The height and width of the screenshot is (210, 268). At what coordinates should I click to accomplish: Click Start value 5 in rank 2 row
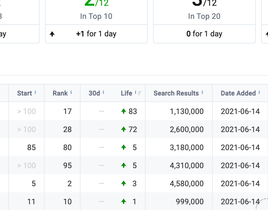coord(34,184)
